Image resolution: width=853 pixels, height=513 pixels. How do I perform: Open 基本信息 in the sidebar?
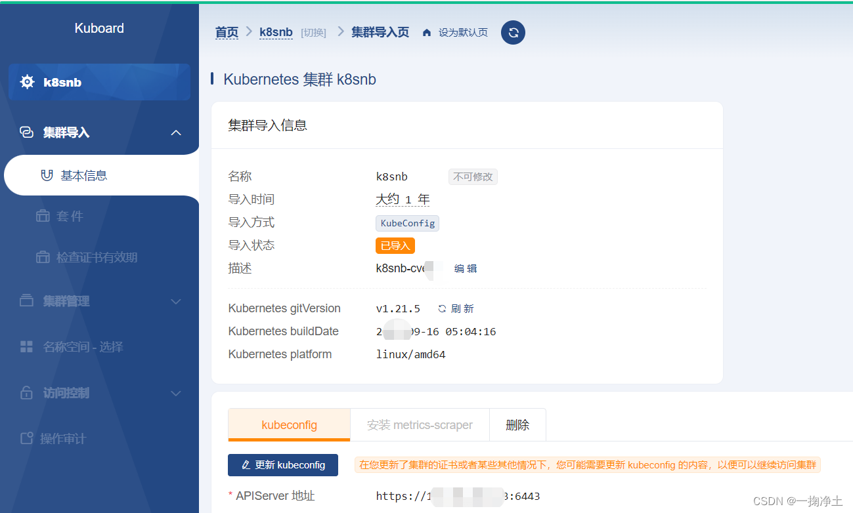[101, 175]
